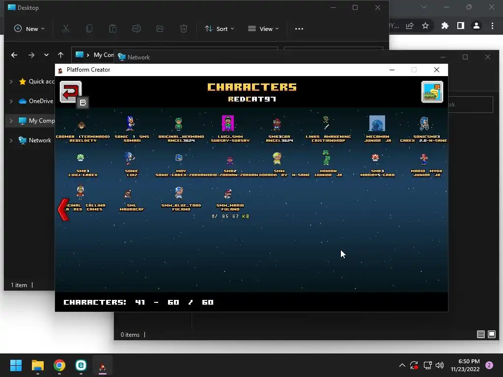Select the SMB3 green mushroom Luigi-Gabex character
Image resolution: width=503 pixels, height=377 pixels.
pos(81,158)
